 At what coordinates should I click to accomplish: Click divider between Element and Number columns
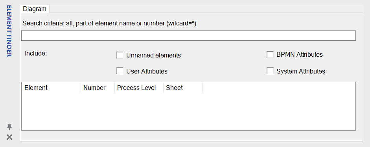pyautogui.click(x=81, y=88)
